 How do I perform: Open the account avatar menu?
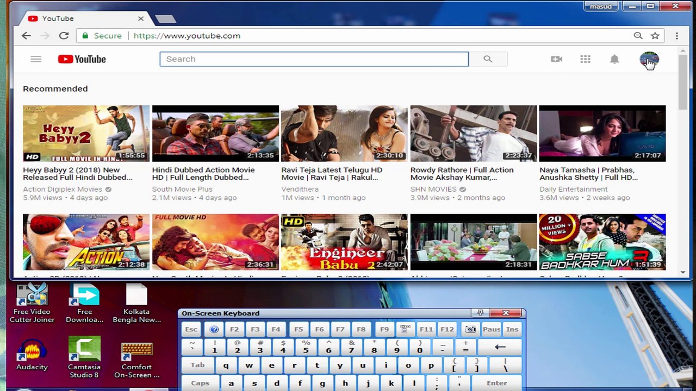click(x=649, y=60)
